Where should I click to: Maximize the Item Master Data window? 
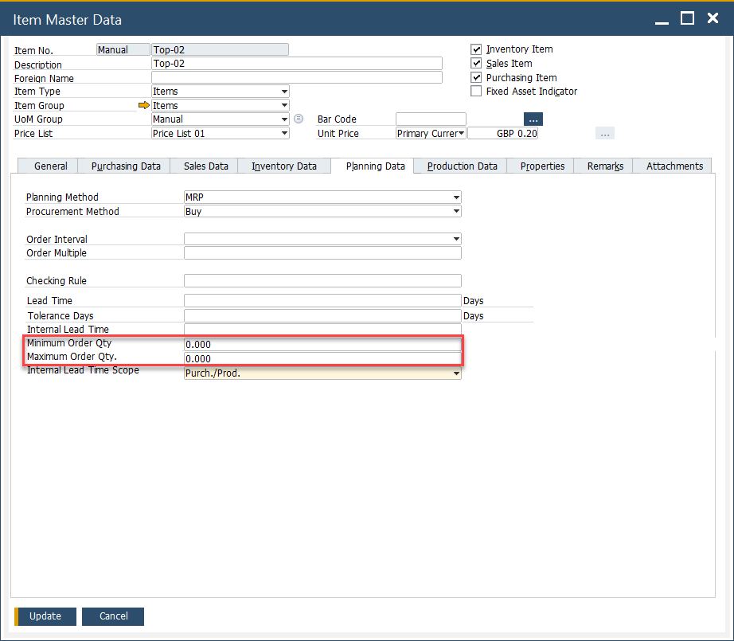point(687,18)
